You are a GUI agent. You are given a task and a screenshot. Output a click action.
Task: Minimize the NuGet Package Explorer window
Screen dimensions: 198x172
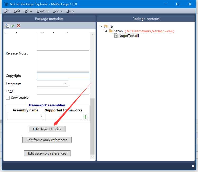coord(166,4)
